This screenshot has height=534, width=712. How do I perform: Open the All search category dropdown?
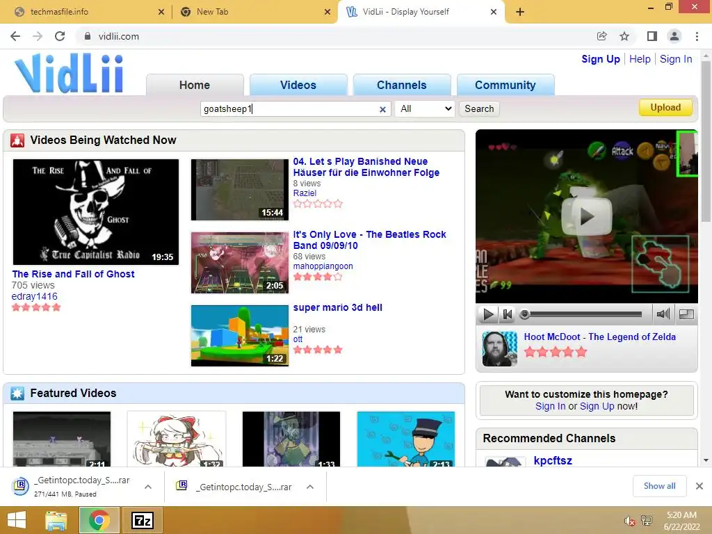(425, 109)
